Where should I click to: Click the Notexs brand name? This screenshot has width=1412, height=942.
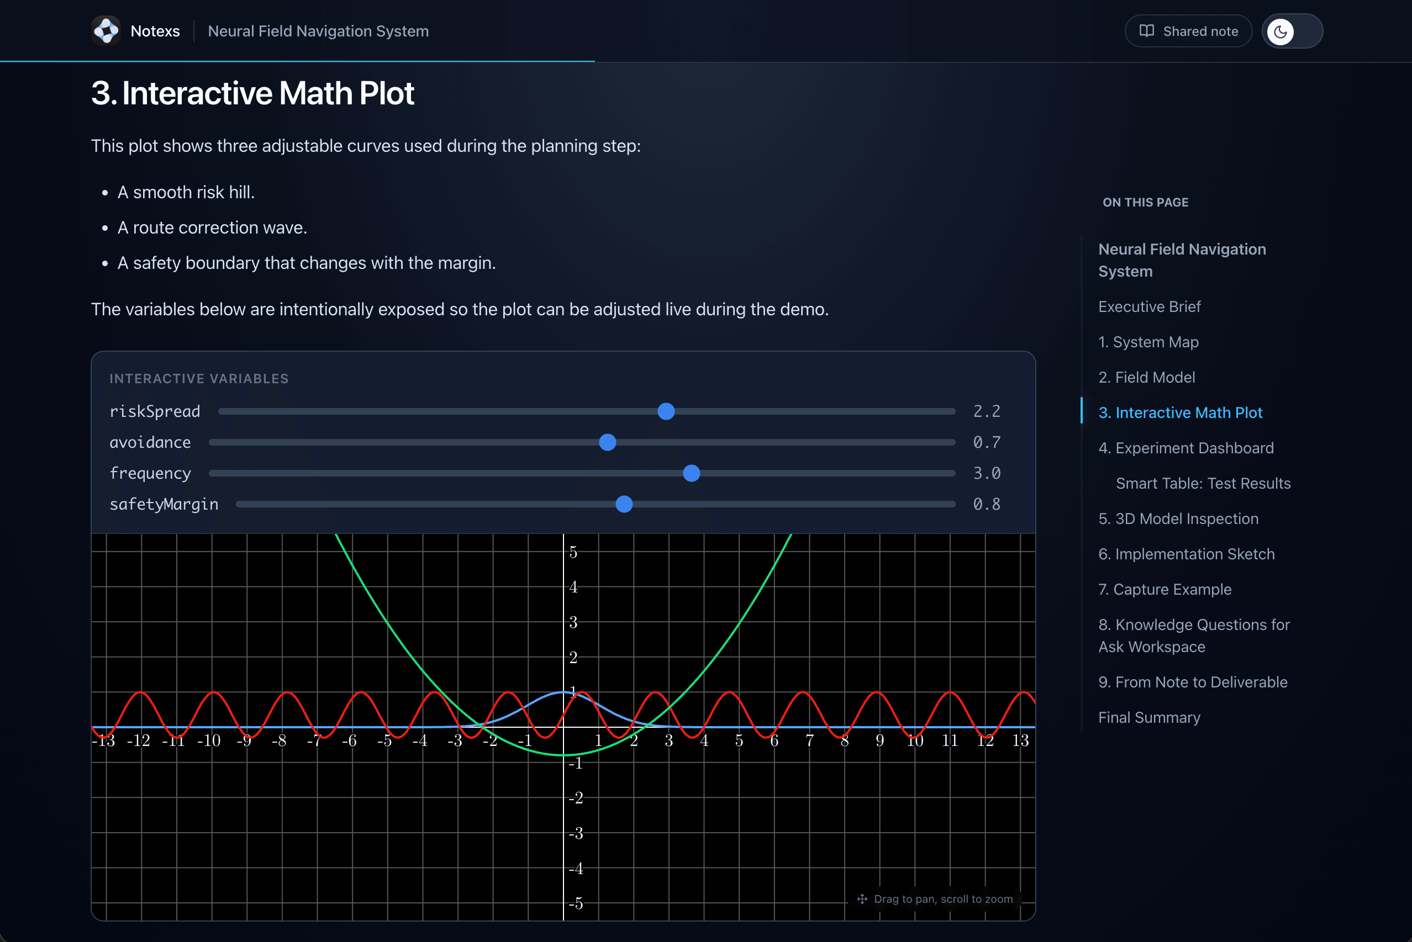click(155, 31)
